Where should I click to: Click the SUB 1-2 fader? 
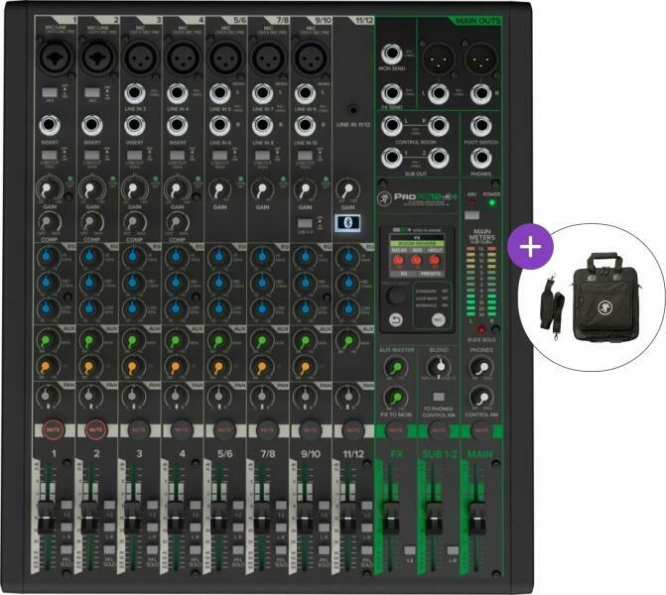coord(434,519)
